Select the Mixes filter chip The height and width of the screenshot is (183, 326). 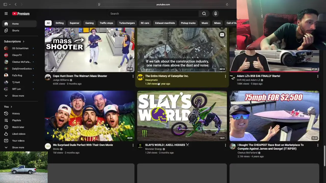click(x=217, y=23)
